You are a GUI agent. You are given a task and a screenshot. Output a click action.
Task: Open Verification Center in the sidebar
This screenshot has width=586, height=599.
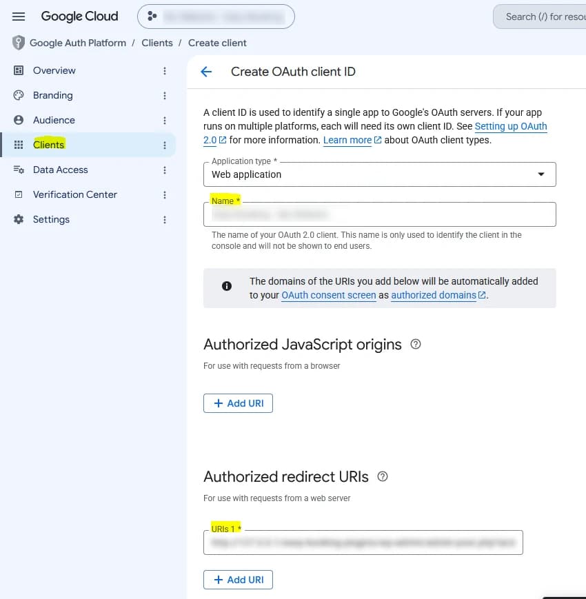pos(75,195)
